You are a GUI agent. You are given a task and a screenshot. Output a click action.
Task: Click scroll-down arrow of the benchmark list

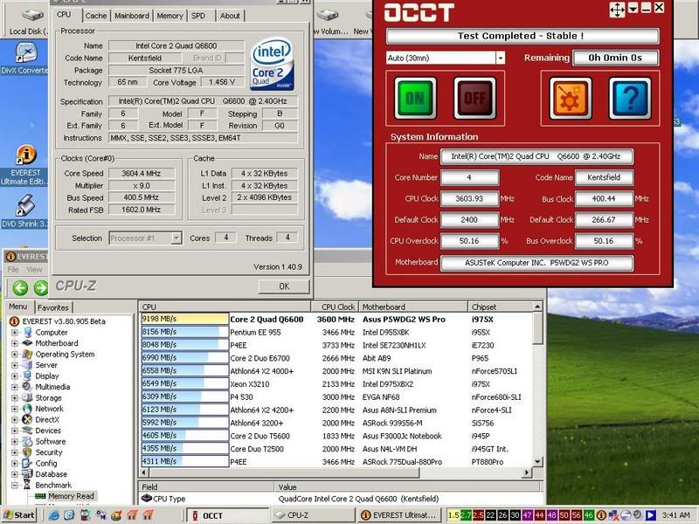point(537,462)
